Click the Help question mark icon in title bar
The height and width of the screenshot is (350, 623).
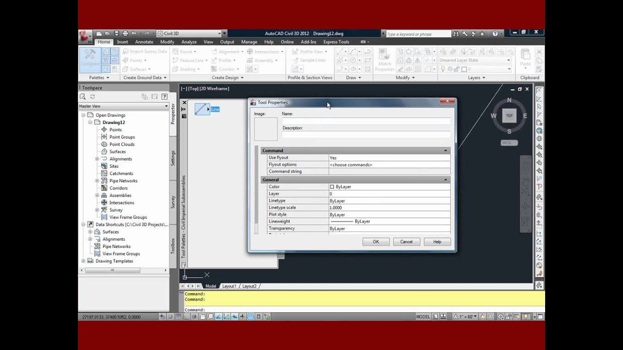pyautogui.click(x=495, y=34)
